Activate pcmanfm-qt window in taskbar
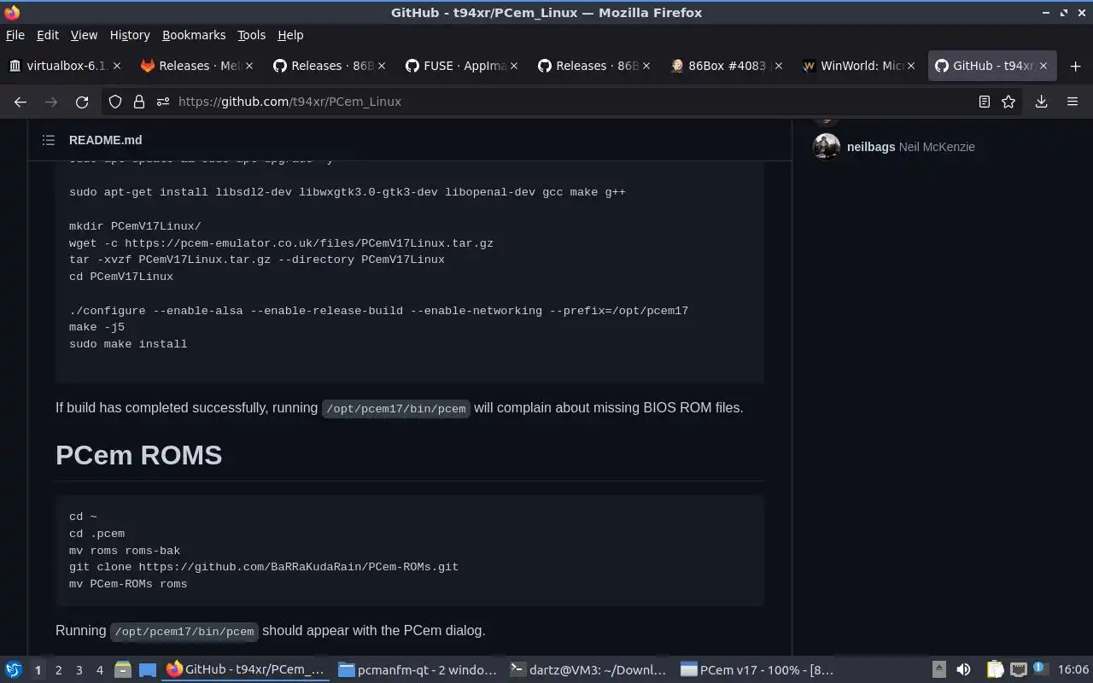 (418, 670)
